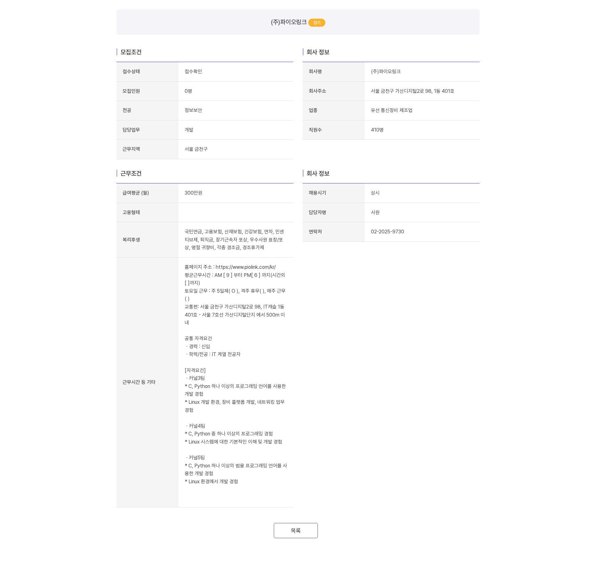This screenshot has height=563, width=596.
Task: Click the [자격요건] heading line
Action: click(195, 370)
